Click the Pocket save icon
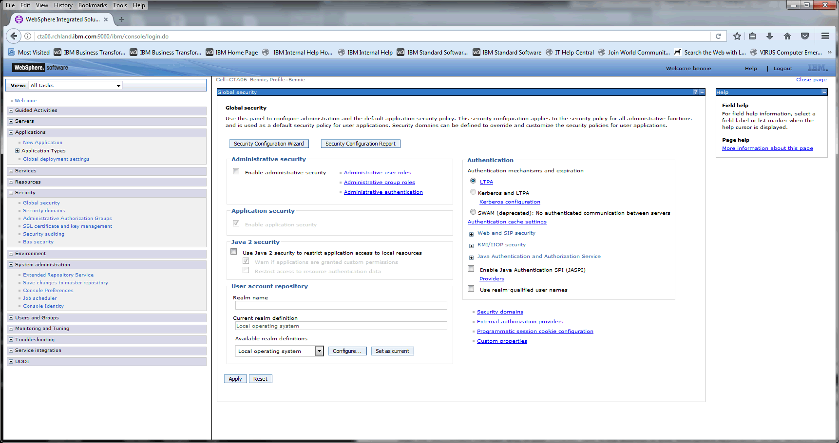This screenshot has height=443, width=839. tap(805, 36)
